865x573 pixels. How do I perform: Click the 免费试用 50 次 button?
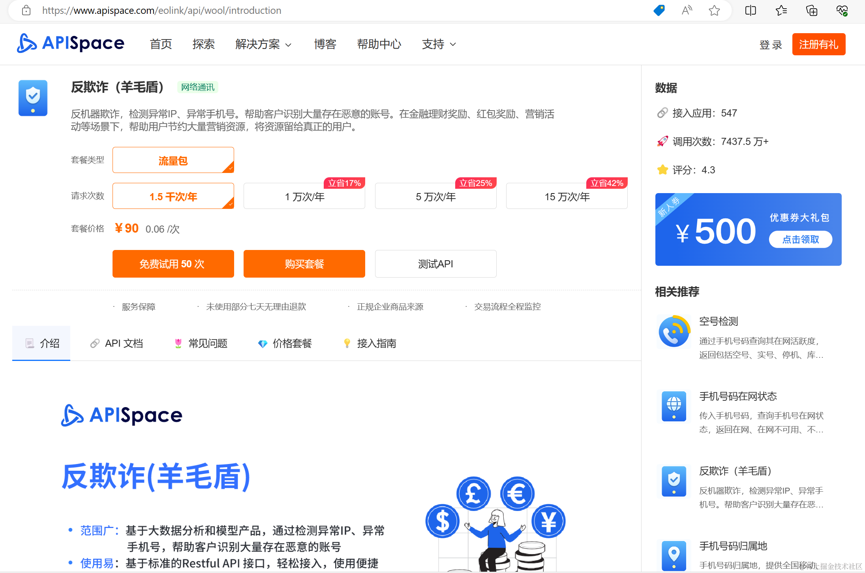click(173, 264)
